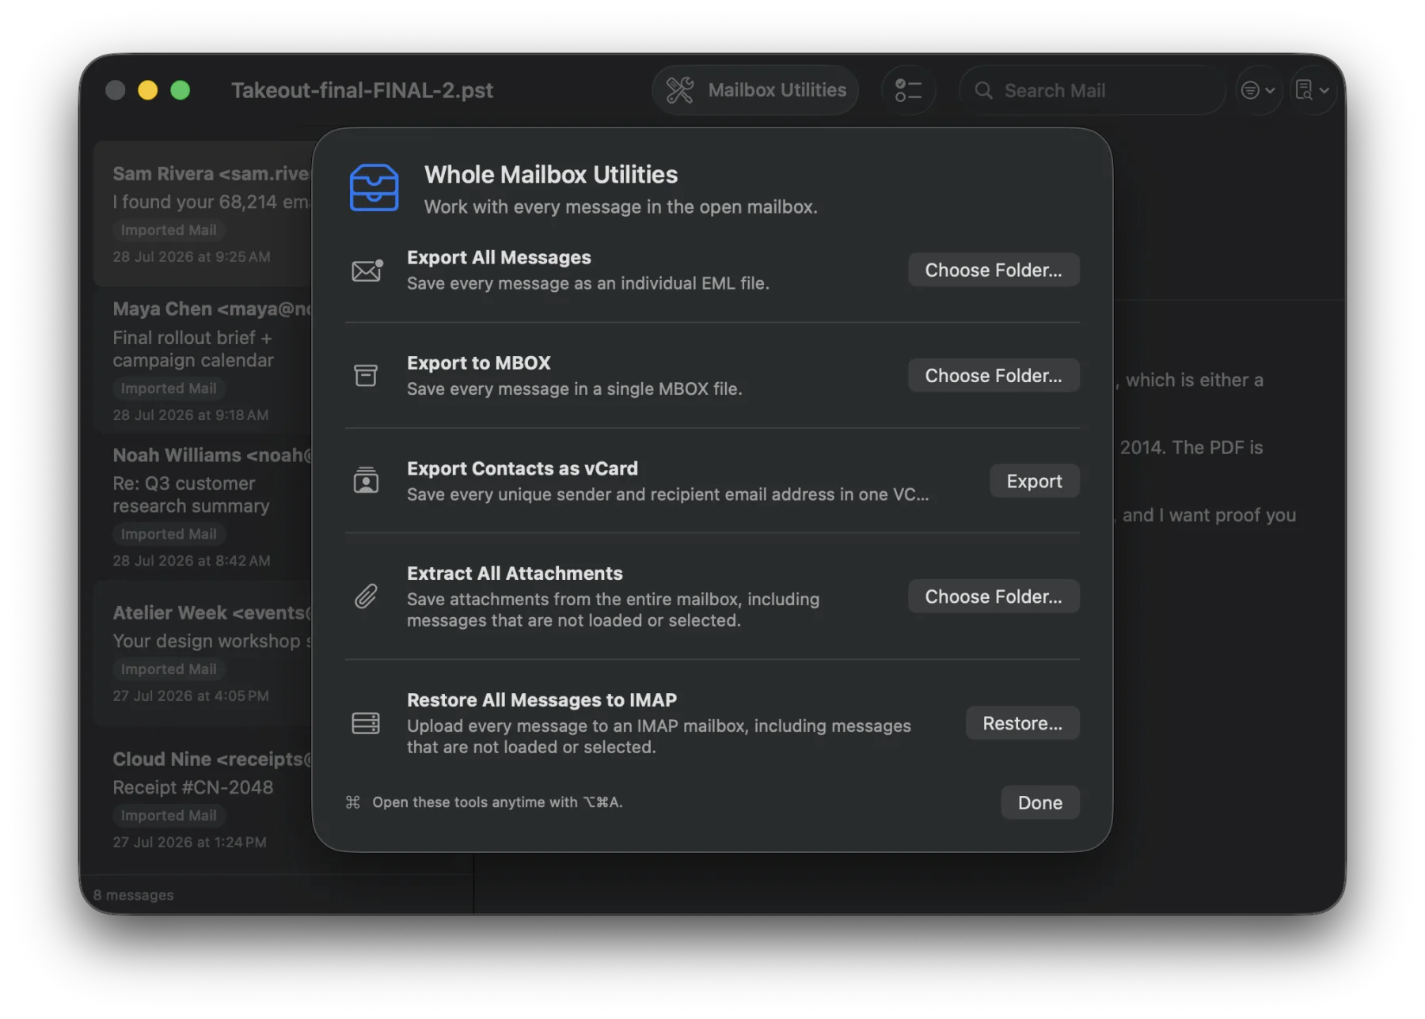The width and height of the screenshot is (1425, 1019).
Task: Click Imported Mail tag on Maya Chen message
Action: 169,388
